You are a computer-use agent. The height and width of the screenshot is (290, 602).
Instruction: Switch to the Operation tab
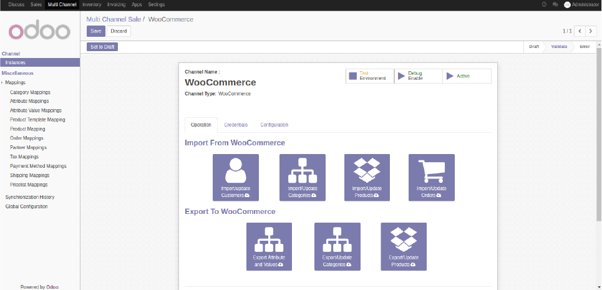click(x=201, y=125)
